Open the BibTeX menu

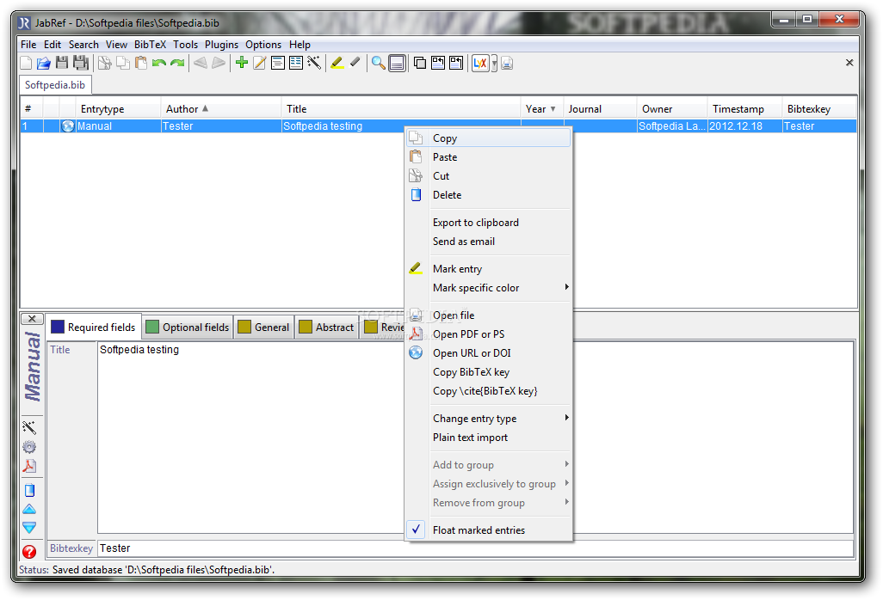tap(150, 45)
